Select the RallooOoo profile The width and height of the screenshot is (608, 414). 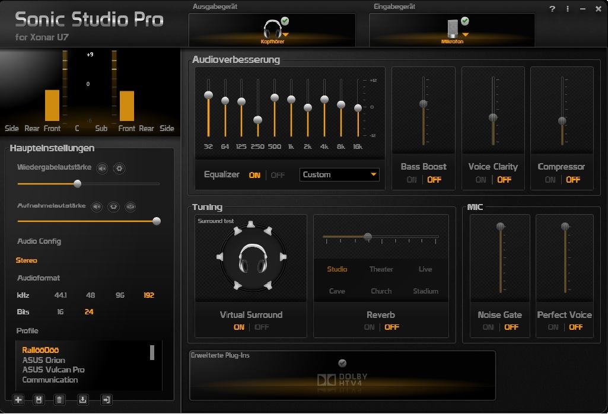(x=40, y=350)
